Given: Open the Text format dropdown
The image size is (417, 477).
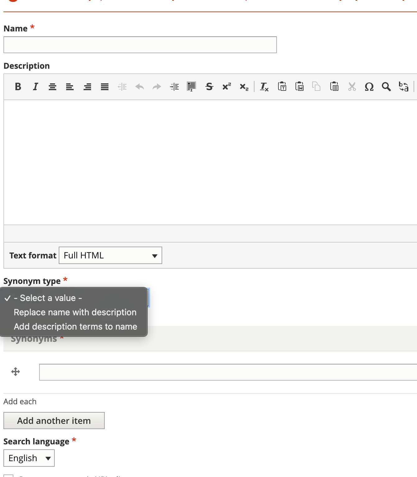Looking at the screenshot, I should coord(110,255).
